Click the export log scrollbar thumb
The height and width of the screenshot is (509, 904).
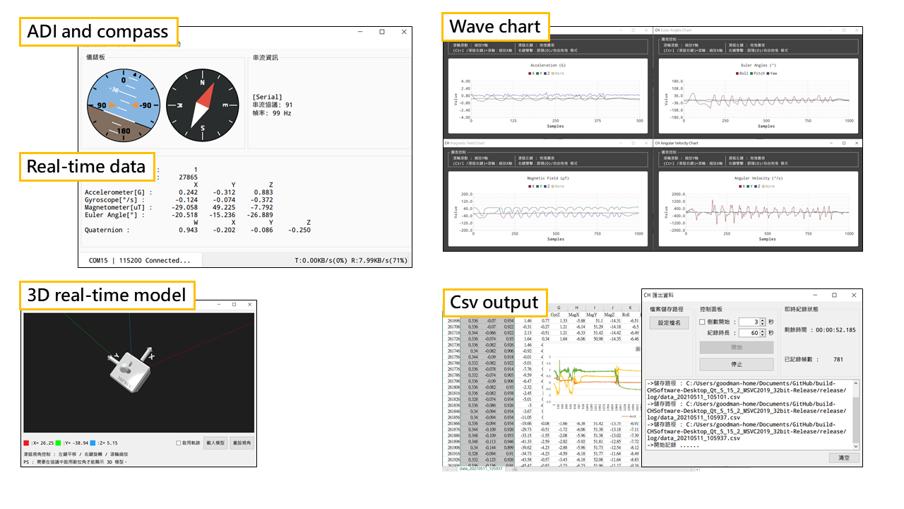point(856,419)
